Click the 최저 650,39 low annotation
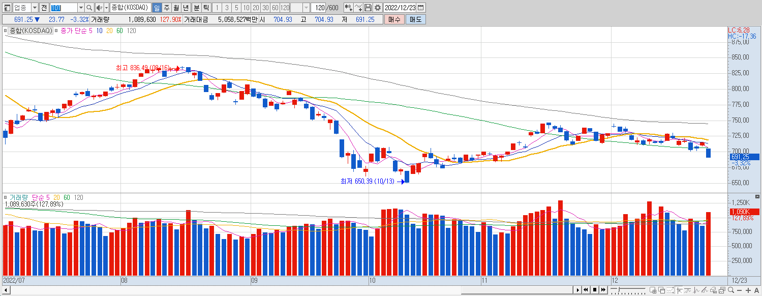The height and width of the screenshot is (296, 762). pyautogui.click(x=367, y=181)
